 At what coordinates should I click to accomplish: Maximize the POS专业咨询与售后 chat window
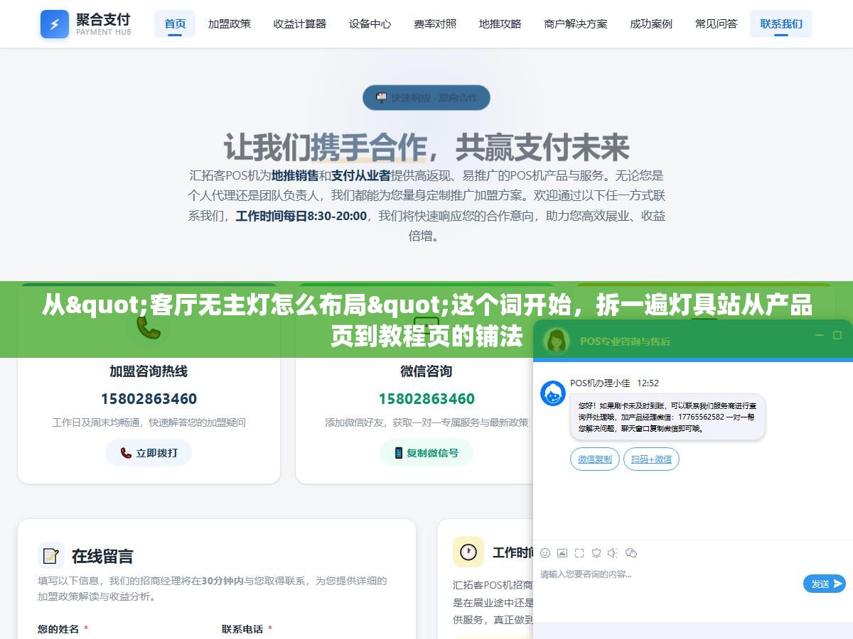[837, 335]
